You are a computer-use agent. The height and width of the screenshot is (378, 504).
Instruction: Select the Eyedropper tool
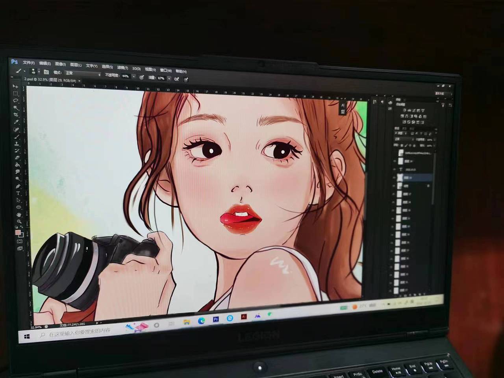(16, 122)
